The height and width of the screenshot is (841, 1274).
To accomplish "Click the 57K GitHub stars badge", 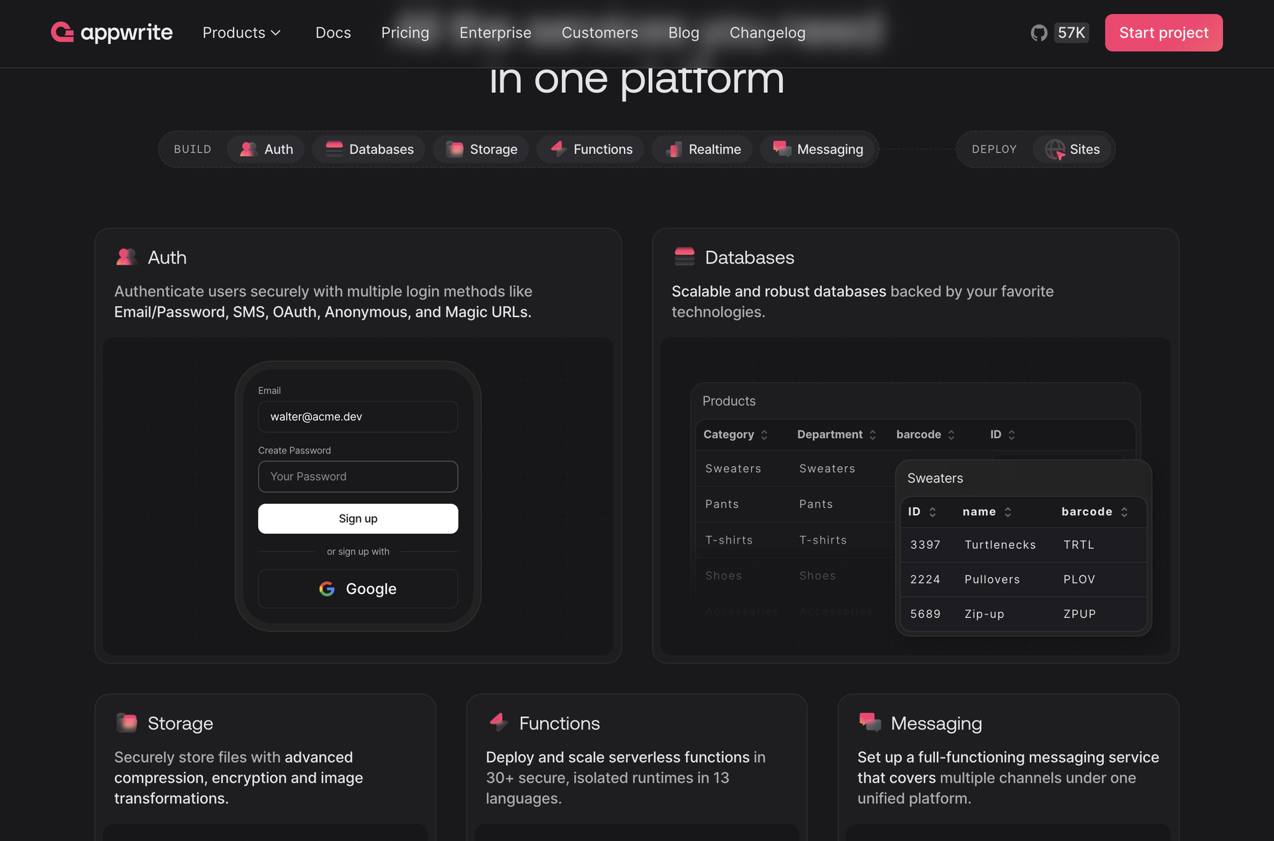I will click(x=1071, y=33).
